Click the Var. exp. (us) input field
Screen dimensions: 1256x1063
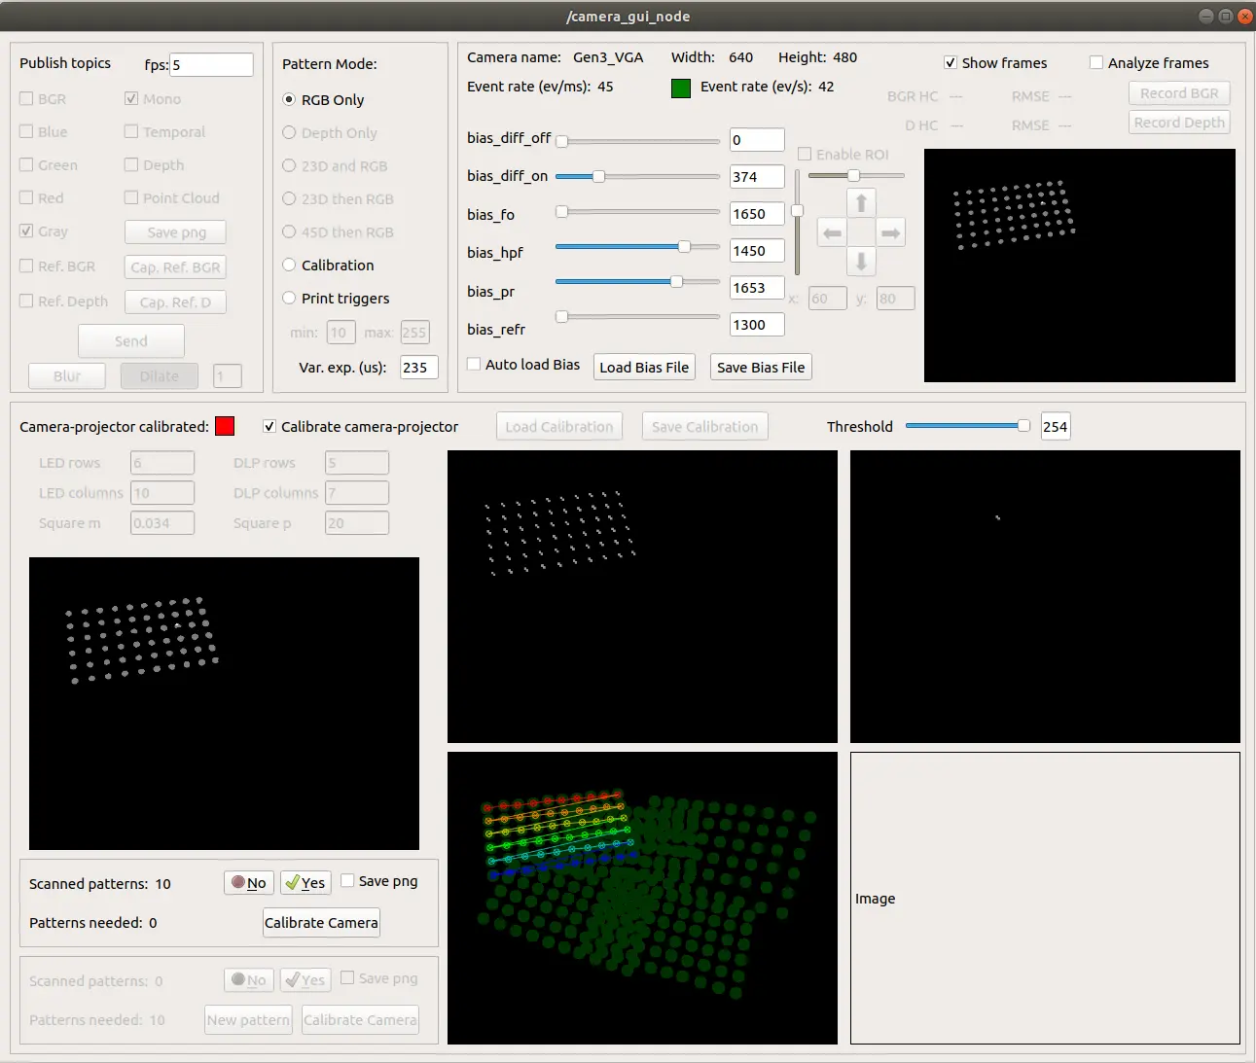[418, 367]
